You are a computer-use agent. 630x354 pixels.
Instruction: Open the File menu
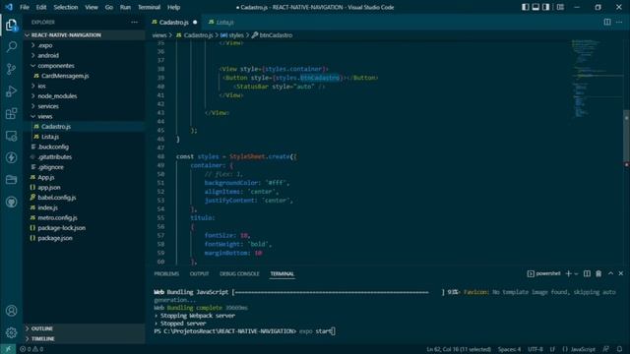click(x=24, y=7)
